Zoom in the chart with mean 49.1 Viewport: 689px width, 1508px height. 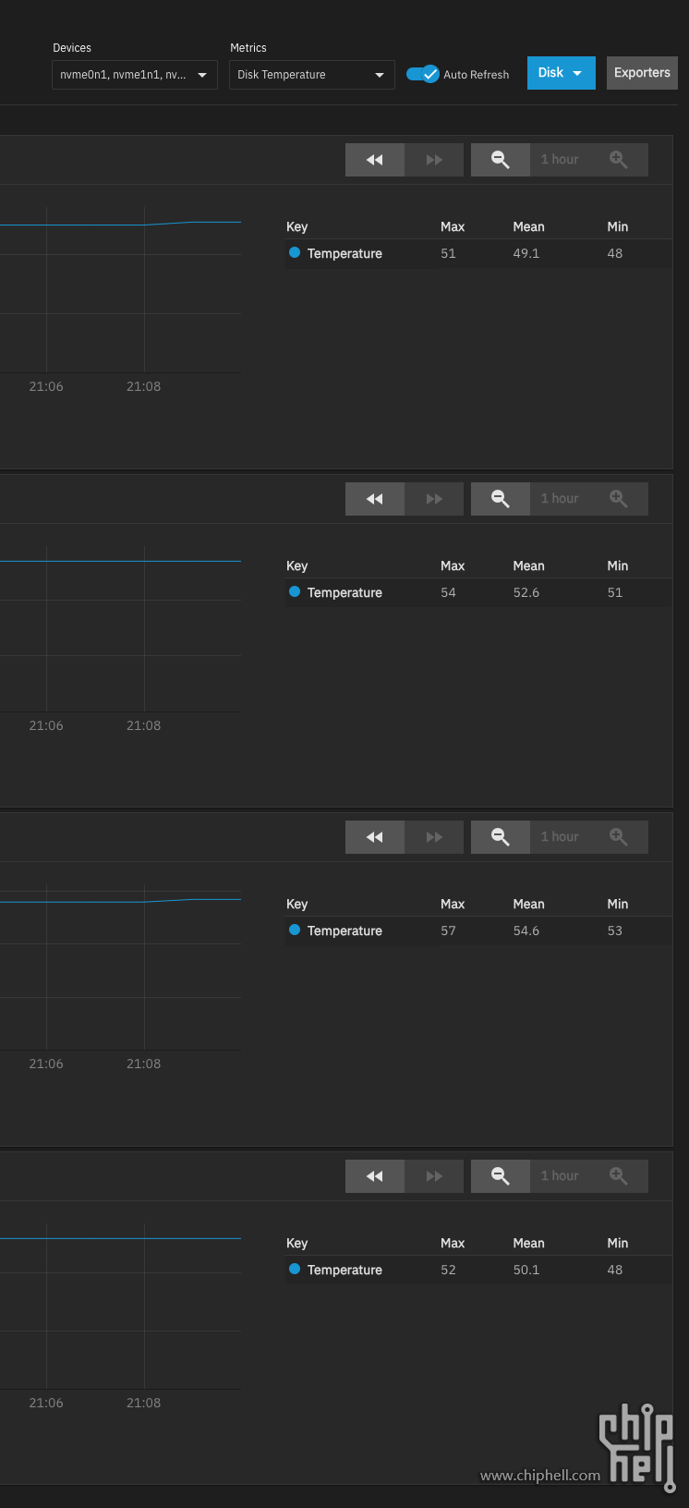[x=619, y=160]
